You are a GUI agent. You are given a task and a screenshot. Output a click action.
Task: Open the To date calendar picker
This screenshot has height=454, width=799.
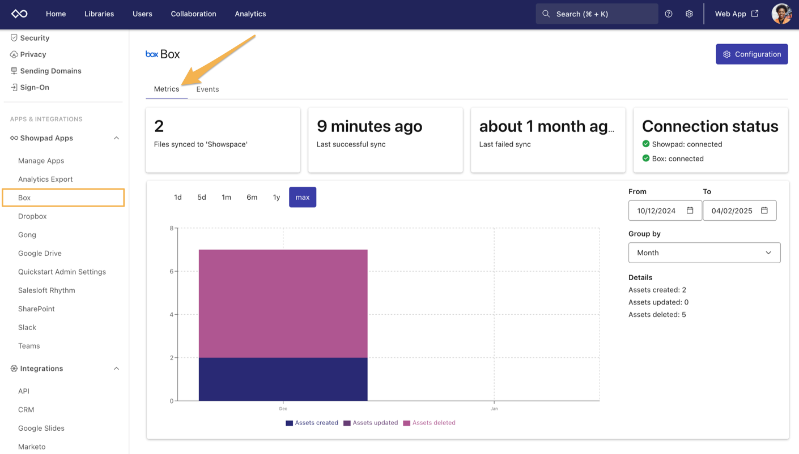coord(765,210)
